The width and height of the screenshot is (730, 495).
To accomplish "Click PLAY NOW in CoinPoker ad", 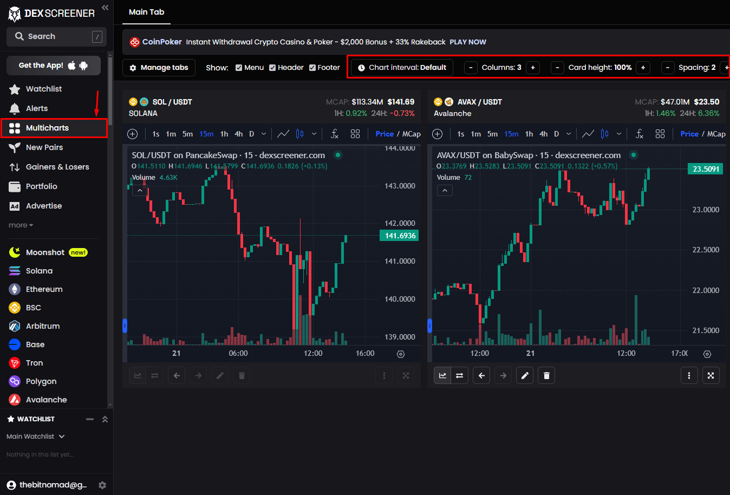I will (468, 42).
